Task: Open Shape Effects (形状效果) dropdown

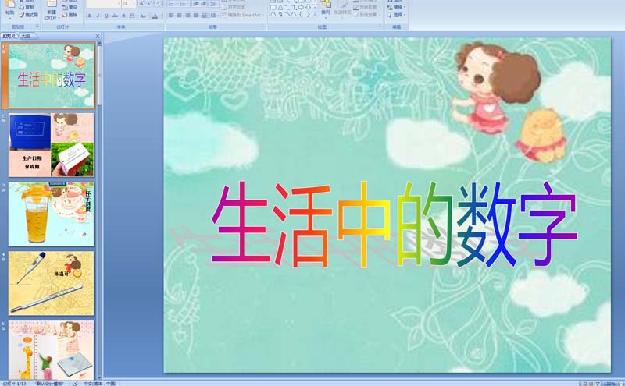Action: pyautogui.click(x=367, y=15)
